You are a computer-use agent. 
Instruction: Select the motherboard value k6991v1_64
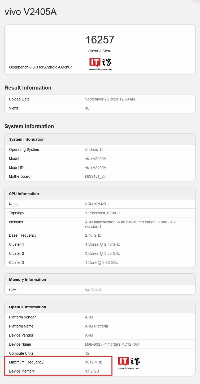[95, 176]
